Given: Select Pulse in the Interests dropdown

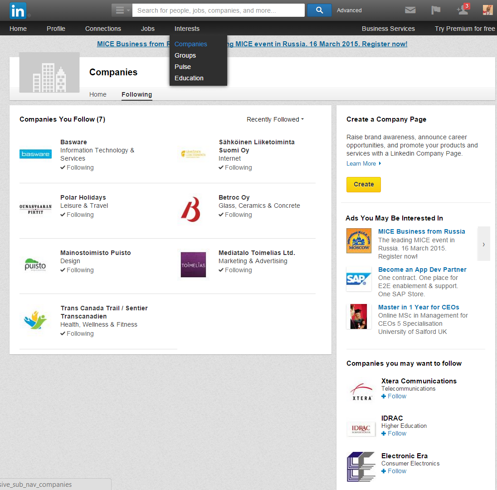Looking at the screenshot, I should [183, 67].
